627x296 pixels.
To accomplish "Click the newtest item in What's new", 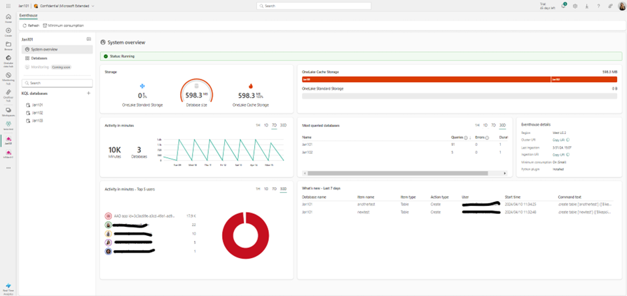I will tap(364, 212).
